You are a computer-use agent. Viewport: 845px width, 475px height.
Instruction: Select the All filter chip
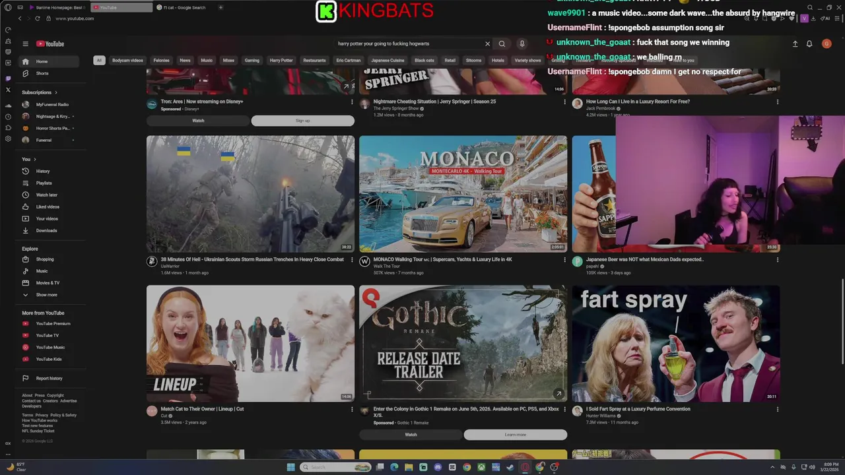(99, 60)
